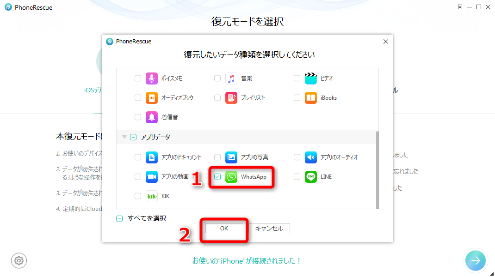Screen dimensions: 495x277
Task: Click the App Audio speaker icon
Action: pos(310,157)
